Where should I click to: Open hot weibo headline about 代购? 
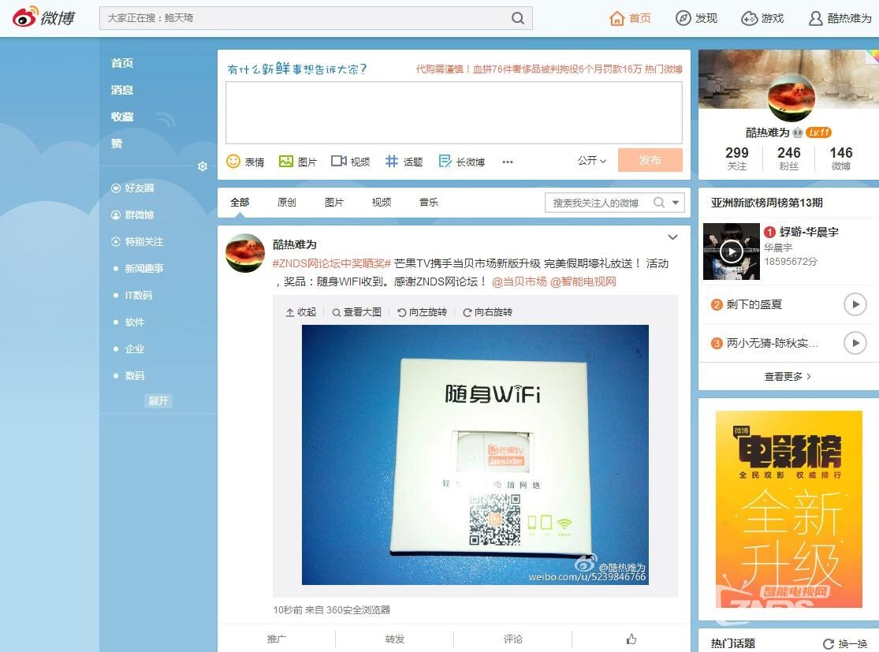pyautogui.click(x=549, y=69)
